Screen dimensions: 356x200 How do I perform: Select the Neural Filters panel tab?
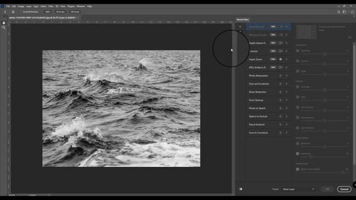coord(243,20)
